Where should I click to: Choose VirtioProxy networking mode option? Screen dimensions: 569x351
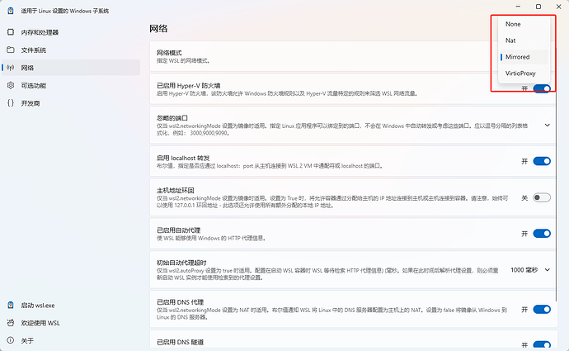click(524, 74)
